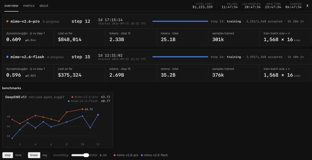The width and height of the screenshot is (312, 160).
Task: Click the smoothing value 0.55
Action: (103, 155)
